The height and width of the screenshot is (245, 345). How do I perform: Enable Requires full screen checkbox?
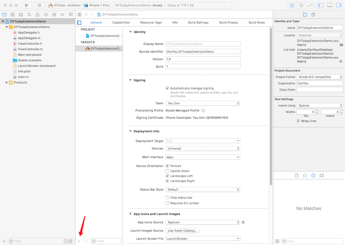pyautogui.click(x=167, y=203)
